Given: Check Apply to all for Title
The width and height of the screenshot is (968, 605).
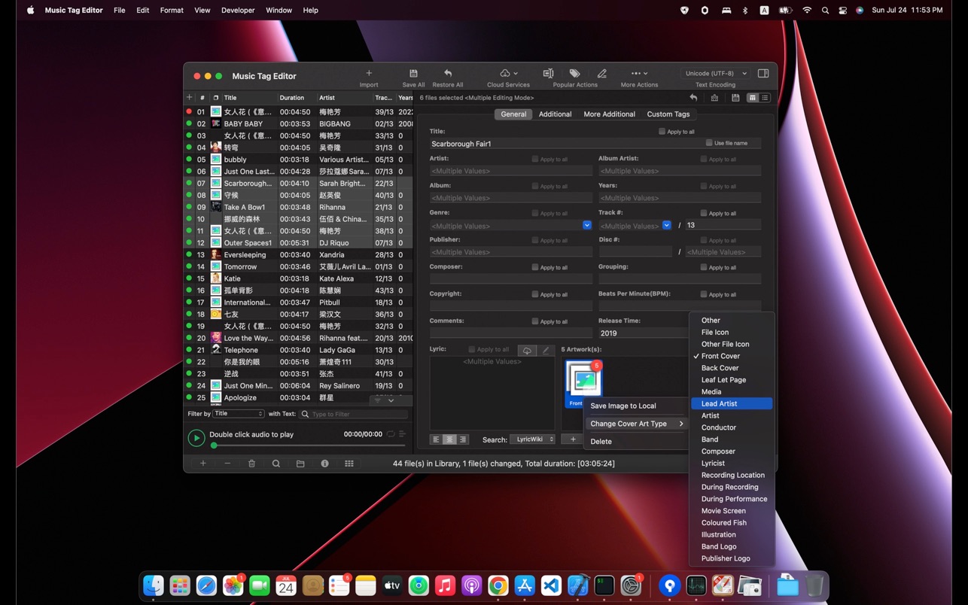Looking at the screenshot, I should [662, 132].
